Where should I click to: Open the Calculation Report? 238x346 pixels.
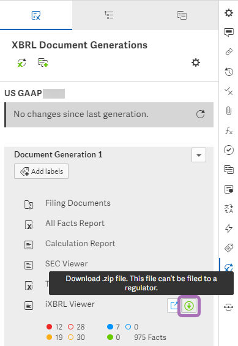click(80, 244)
